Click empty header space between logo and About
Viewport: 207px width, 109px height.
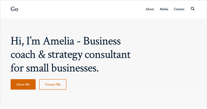pyautogui.click(x=82, y=9)
